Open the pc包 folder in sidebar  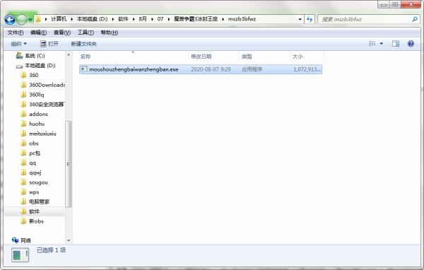click(x=35, y=153)
